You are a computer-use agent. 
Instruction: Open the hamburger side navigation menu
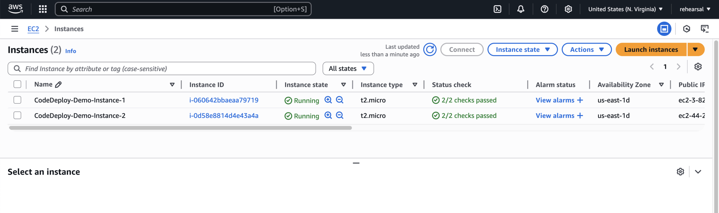tap(15, 29)
